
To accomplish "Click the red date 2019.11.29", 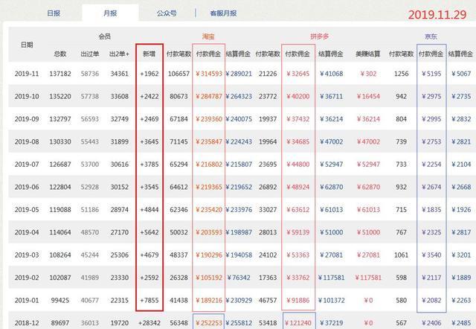I will pos(437,15).
